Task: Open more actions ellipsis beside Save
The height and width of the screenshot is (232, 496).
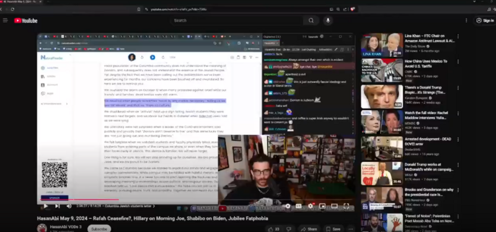Action: pos(350,229)
